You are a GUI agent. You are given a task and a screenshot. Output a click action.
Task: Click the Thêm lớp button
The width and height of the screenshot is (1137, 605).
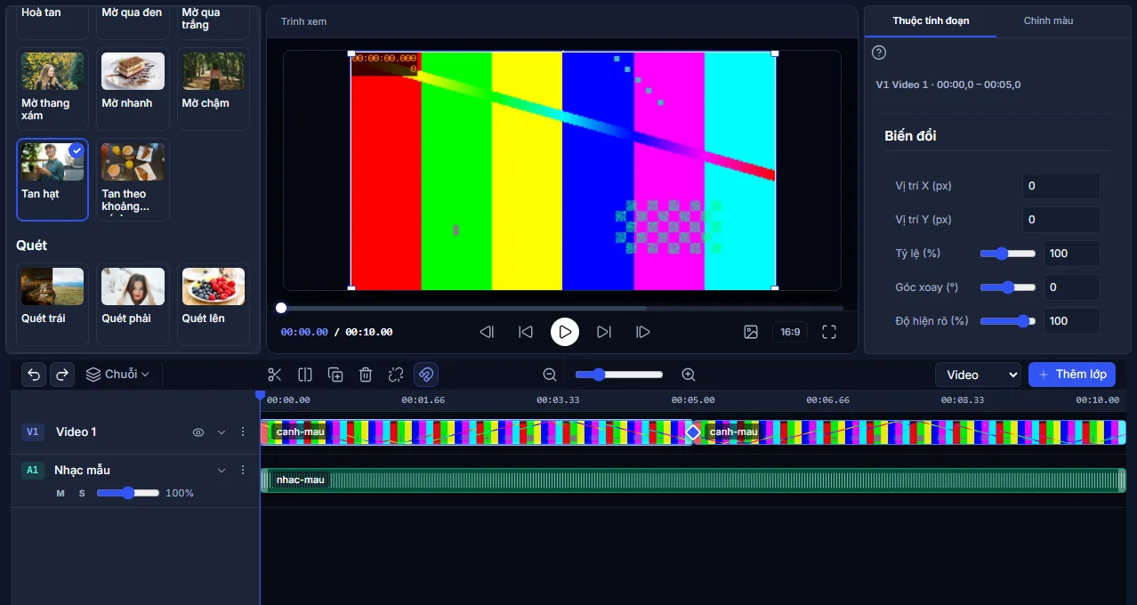click(1072, 375)
